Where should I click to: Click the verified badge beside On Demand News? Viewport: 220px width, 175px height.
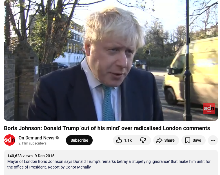click(57, 138)
